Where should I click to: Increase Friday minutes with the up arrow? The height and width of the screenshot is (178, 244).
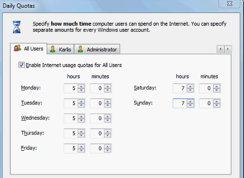(108, 147)
